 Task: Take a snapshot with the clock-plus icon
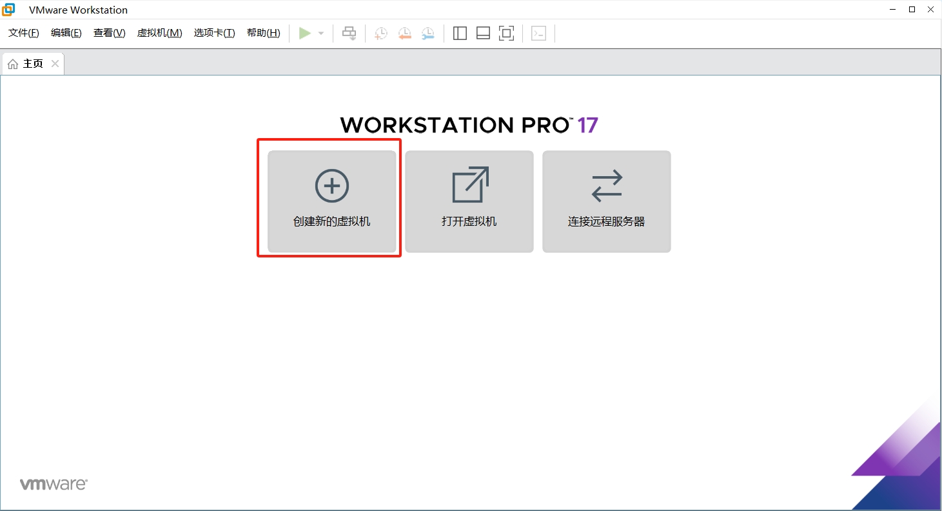pos(381,34)
